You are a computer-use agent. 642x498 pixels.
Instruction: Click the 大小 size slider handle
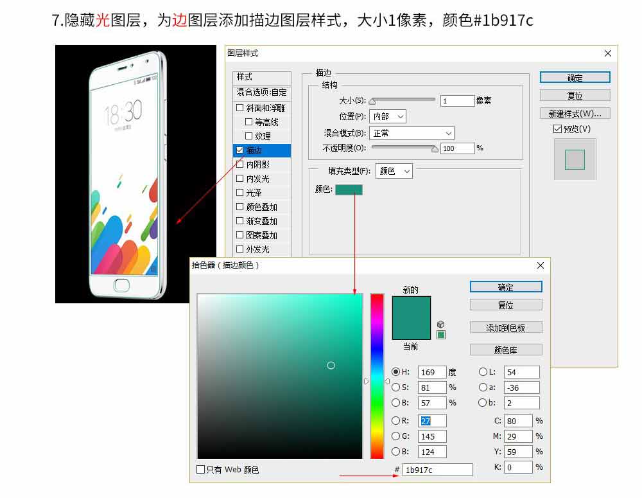[x=372, y=102]
